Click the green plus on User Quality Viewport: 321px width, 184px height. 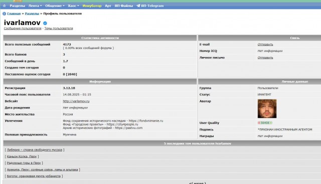(271, 123)
